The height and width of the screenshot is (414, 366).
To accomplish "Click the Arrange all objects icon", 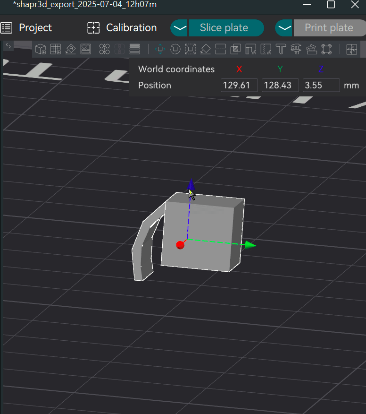I will 86,49.
